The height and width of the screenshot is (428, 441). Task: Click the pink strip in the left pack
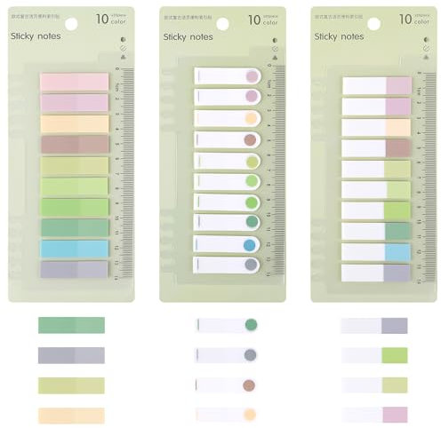pos(74,82)
